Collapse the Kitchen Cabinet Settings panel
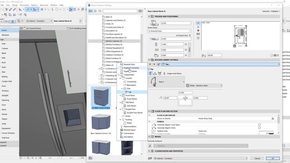290x163 pixels. coord(149,60)
